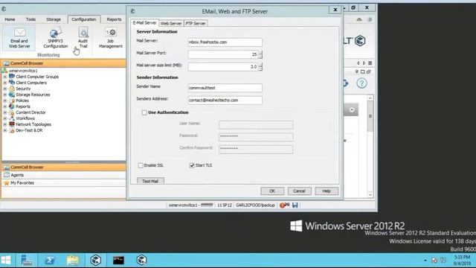Image resolution: width=476 pixels, height=268 pixels.
Task: Click the red alert icon in status bar
Action: coord(282,205)
